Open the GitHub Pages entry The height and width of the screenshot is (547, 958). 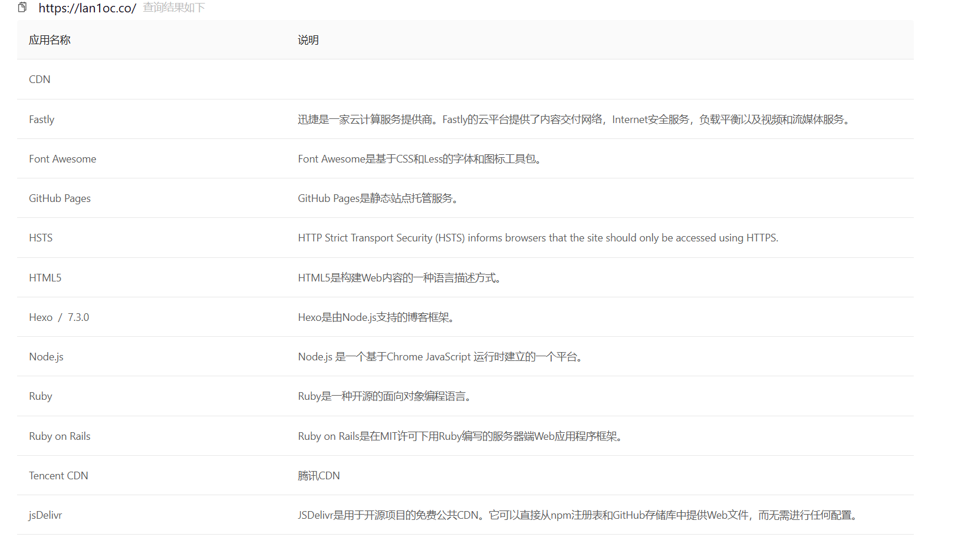[x=60, y=198]
